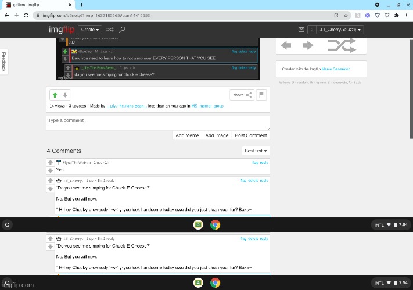Reload the page
The image size is (413, 290).
[x=26, y=15]
